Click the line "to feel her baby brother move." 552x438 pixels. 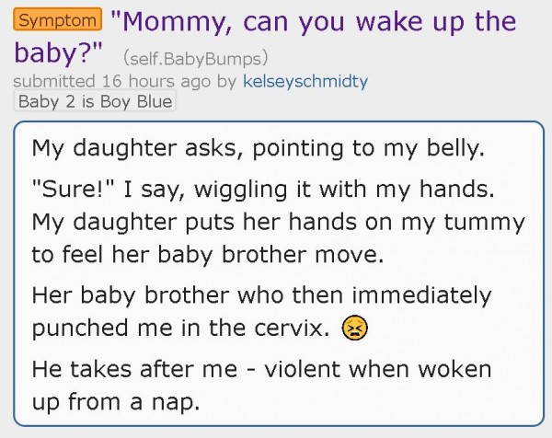208,254
